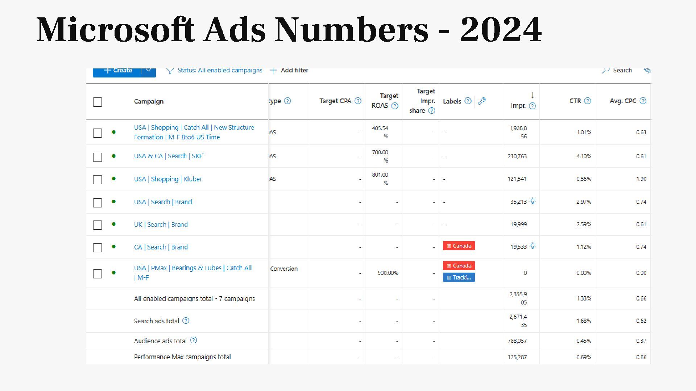Open USA Shopping Kluber campaign link
Screen dimensions: 696x391
[168, 179]
